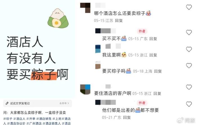
Task: Open the first commenter's dark brown avatar
Action: (x=85, y=8)
